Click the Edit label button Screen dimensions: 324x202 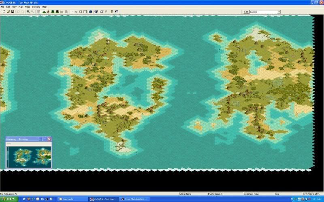[246, 12]
